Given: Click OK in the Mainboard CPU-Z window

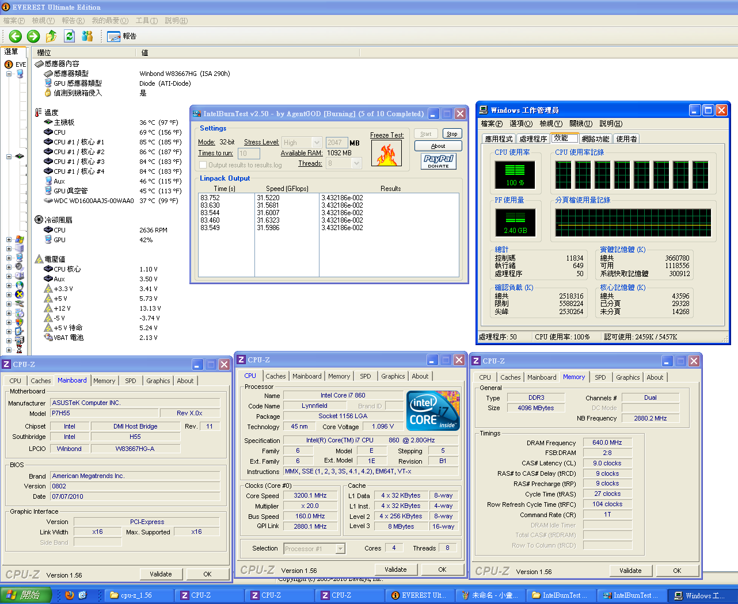Looking at the screenshot, I should (207, 574).
